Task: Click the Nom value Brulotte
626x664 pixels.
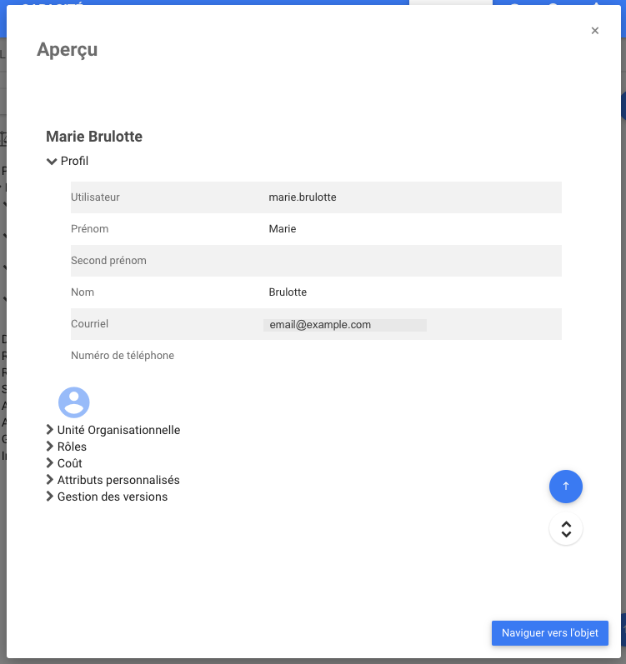Action: (288, 292)
